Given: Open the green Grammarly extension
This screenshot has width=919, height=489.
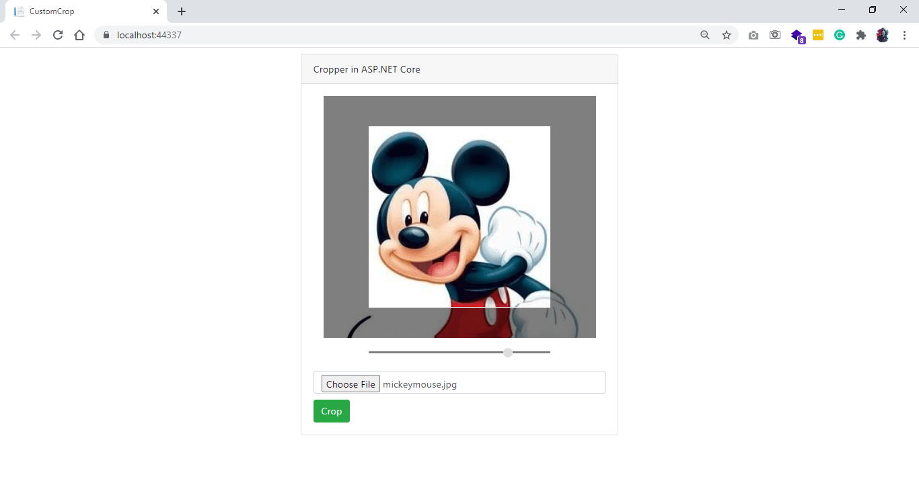Looking at the screenshot, I should [840, 35].
